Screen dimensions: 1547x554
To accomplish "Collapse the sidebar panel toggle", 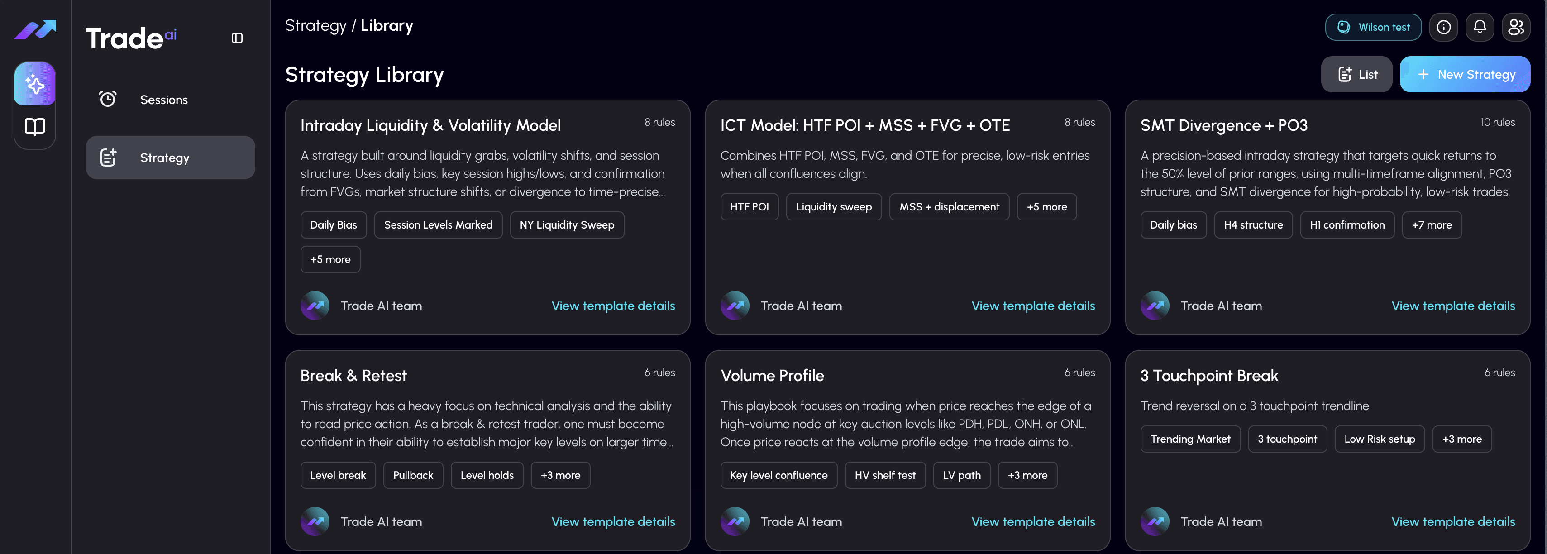I will pos(237,38).
